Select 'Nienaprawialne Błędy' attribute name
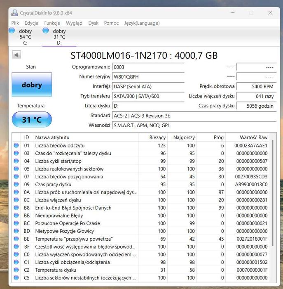283x289 pixels. coord(59,216)
